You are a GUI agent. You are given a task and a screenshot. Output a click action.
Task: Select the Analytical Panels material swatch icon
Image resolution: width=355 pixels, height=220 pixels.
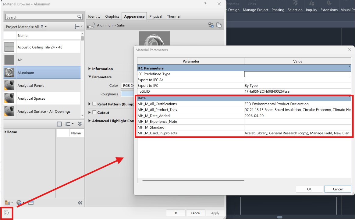click(x=9, y=86)
